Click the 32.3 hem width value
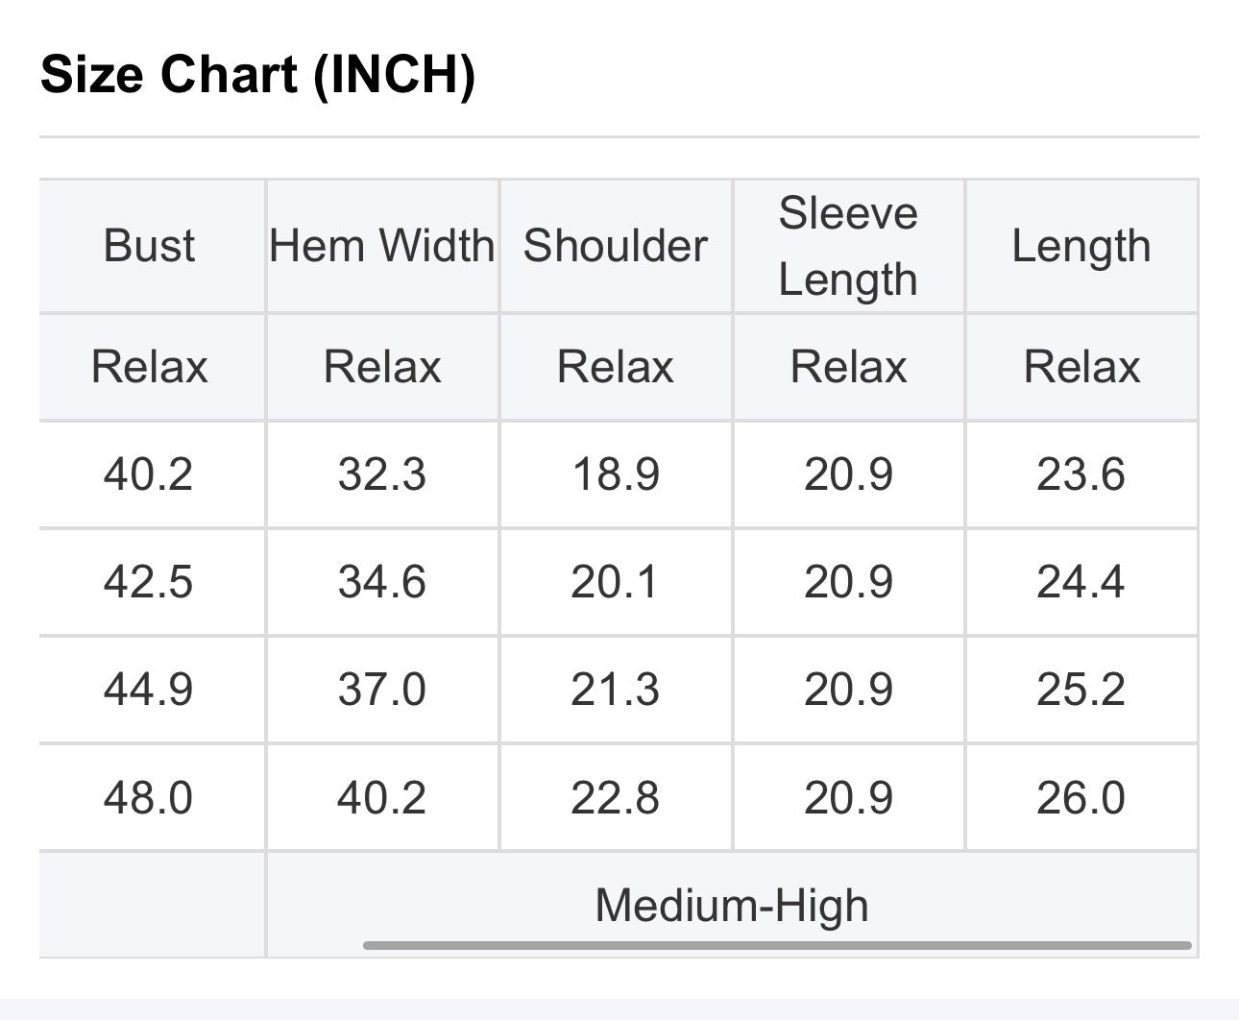Image resolution: width=1239 pixels, height=1020 pixels. coord(382,474)
